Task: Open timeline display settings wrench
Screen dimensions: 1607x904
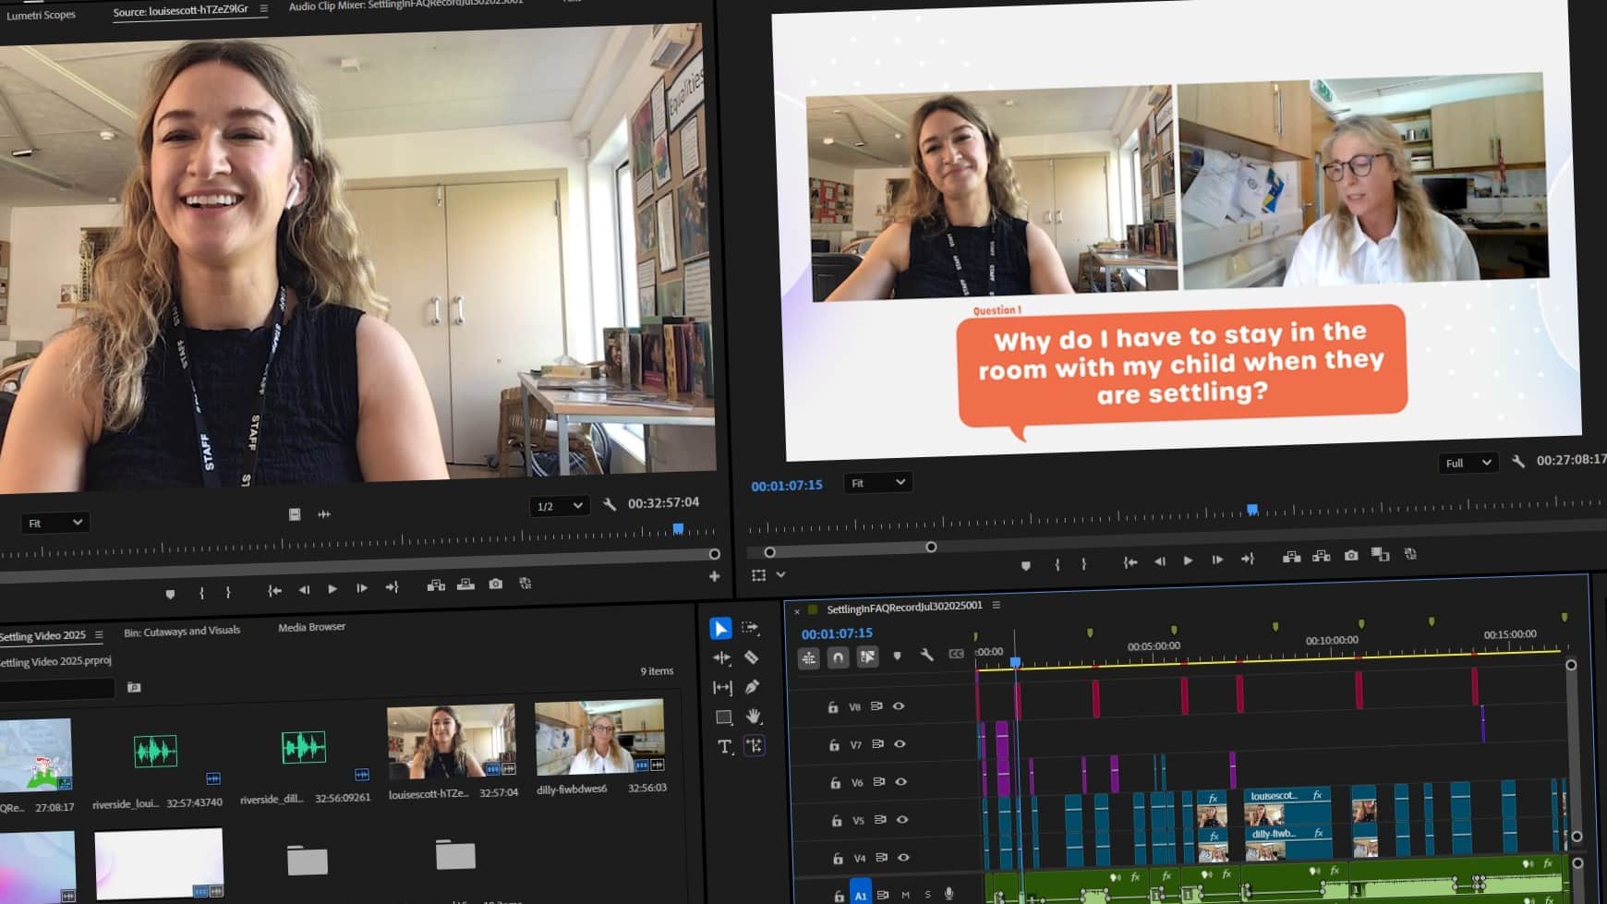Action: tap(926, 655)
